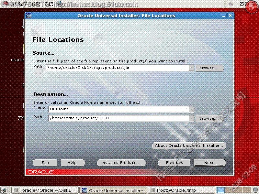Click the web browser launcher in top panel

tap(60, 3)
